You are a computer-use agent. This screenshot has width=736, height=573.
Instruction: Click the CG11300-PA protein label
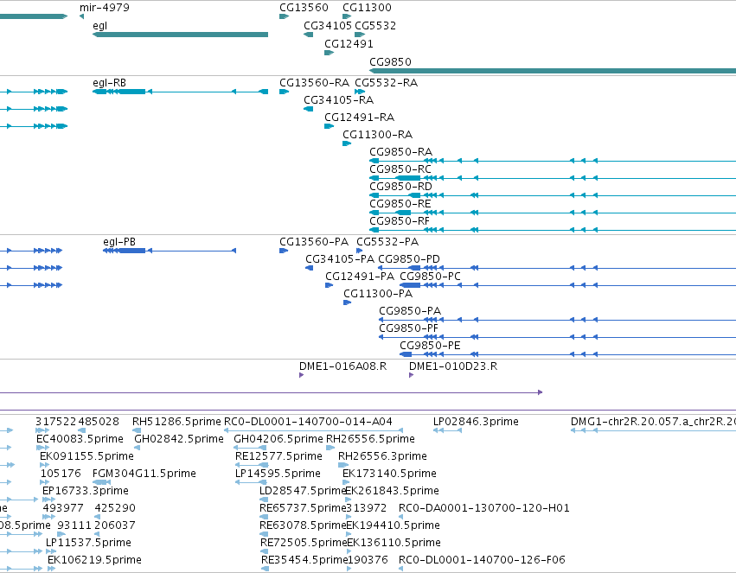click(x=378, y=295)
